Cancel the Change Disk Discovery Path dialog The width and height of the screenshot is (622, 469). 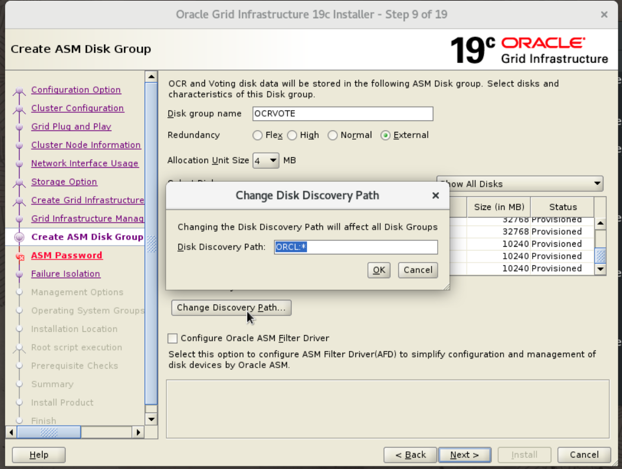(x=418, y=270)
